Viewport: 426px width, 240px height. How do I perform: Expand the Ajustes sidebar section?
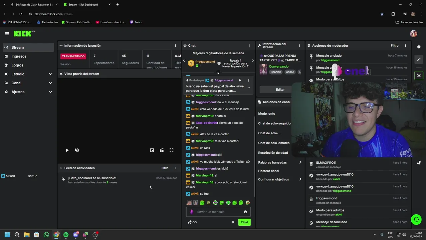28,92
